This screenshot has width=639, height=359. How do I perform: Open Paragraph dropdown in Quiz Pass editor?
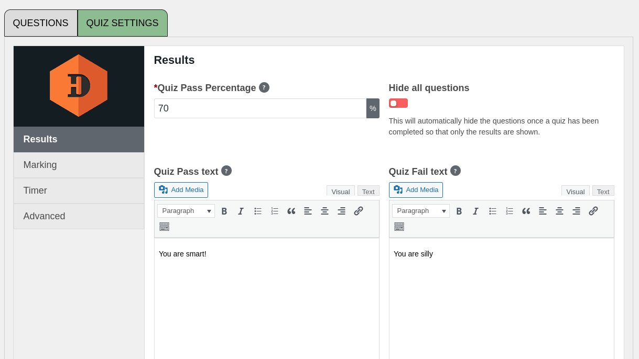pyautogui.click(x=186, y=211)
